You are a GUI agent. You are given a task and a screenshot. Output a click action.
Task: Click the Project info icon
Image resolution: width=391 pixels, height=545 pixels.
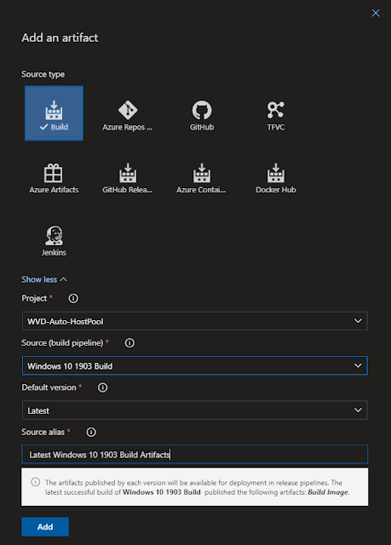(x=73, y=298)
